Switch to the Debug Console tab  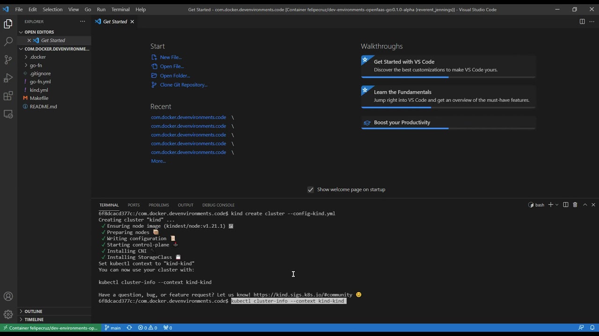[x=219, y=205]
